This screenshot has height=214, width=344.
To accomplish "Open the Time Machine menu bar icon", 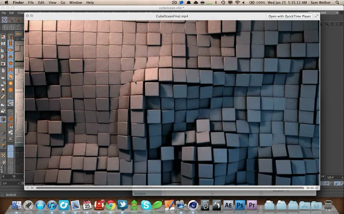I will (x=223, y=3).
